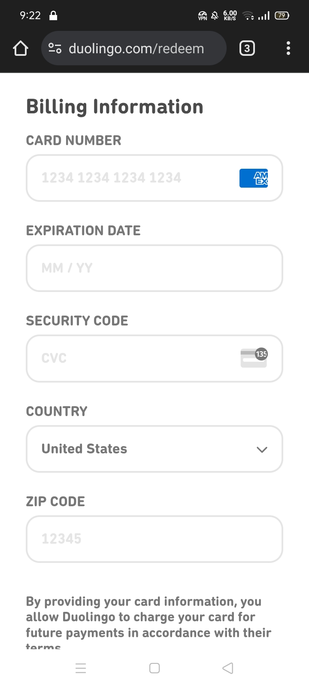Tap the Billing Information heading
This screenshot has width=309, height=687.
point(115,106)
